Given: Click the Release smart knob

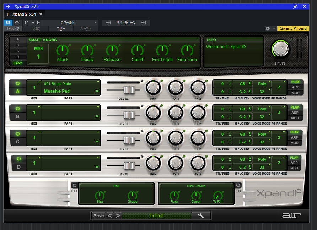Looking at the screenshot, I should [x=112, y=50].
